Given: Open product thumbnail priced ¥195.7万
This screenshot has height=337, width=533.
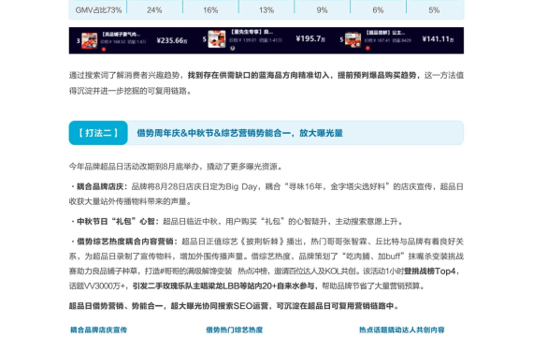Looking at the screenshot, I should click(x=217, y=39).
